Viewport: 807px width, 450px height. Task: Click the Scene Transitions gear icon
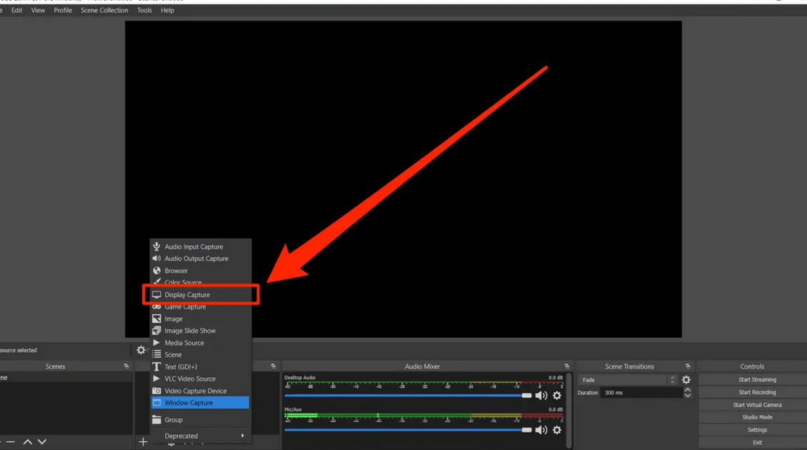tap(686, 379)
